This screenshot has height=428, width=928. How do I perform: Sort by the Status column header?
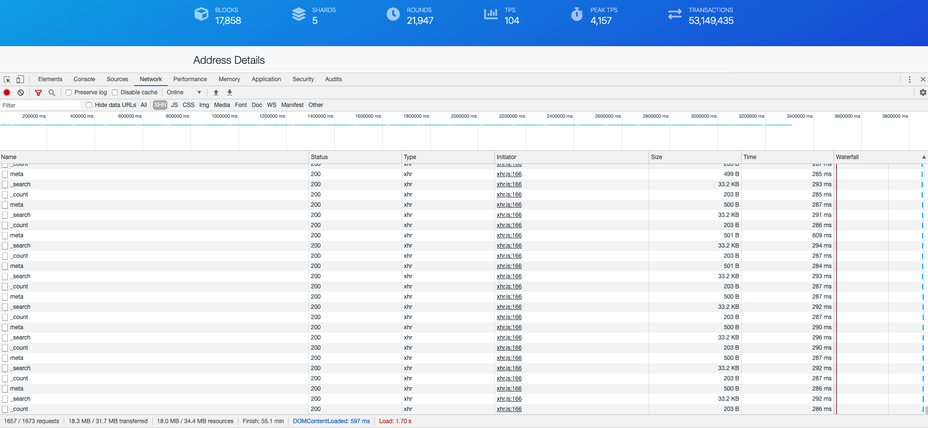tap(355, 157)
